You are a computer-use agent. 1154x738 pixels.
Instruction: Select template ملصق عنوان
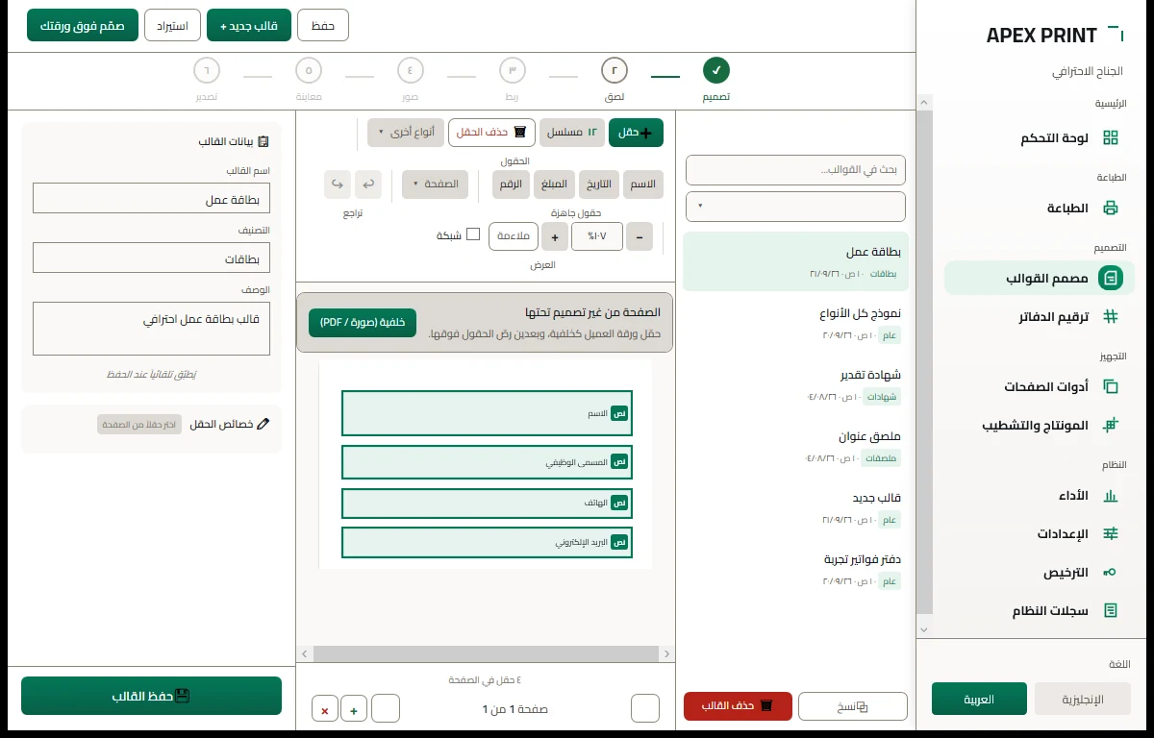795,446
